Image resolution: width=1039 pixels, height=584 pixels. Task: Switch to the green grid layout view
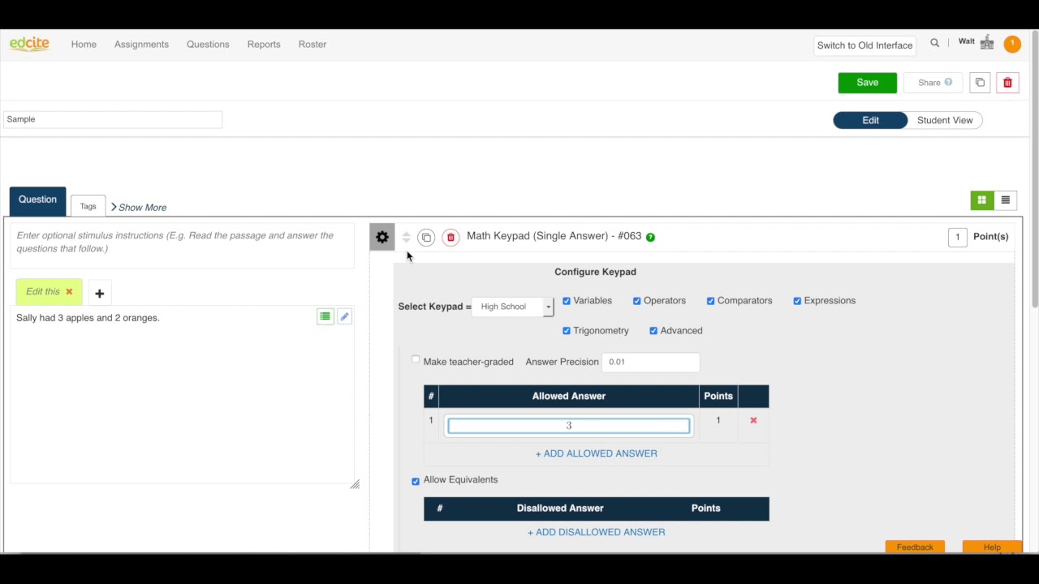(x=981, y=200)
